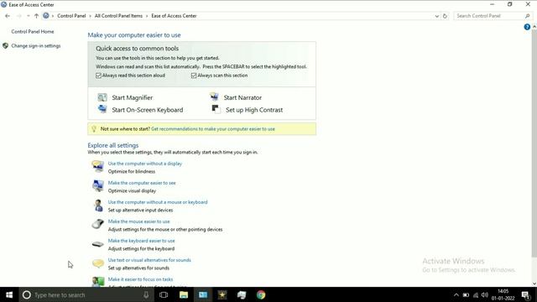Refresh the Control Panel address bar

[x=445, y=16]
